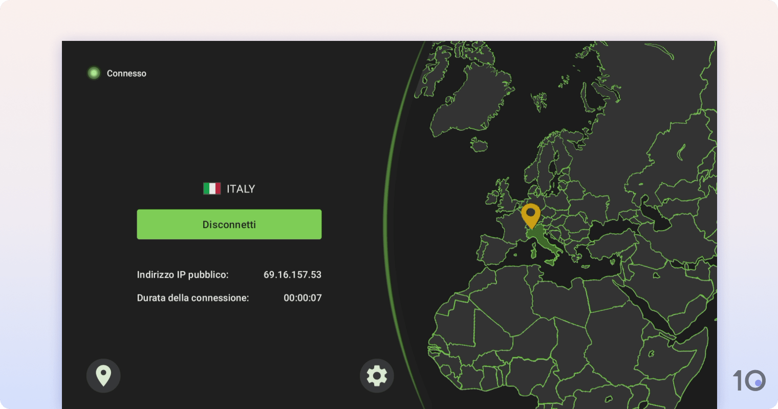Click the green Connesso status indicator
Screen dimensions: 778x409
94,73
